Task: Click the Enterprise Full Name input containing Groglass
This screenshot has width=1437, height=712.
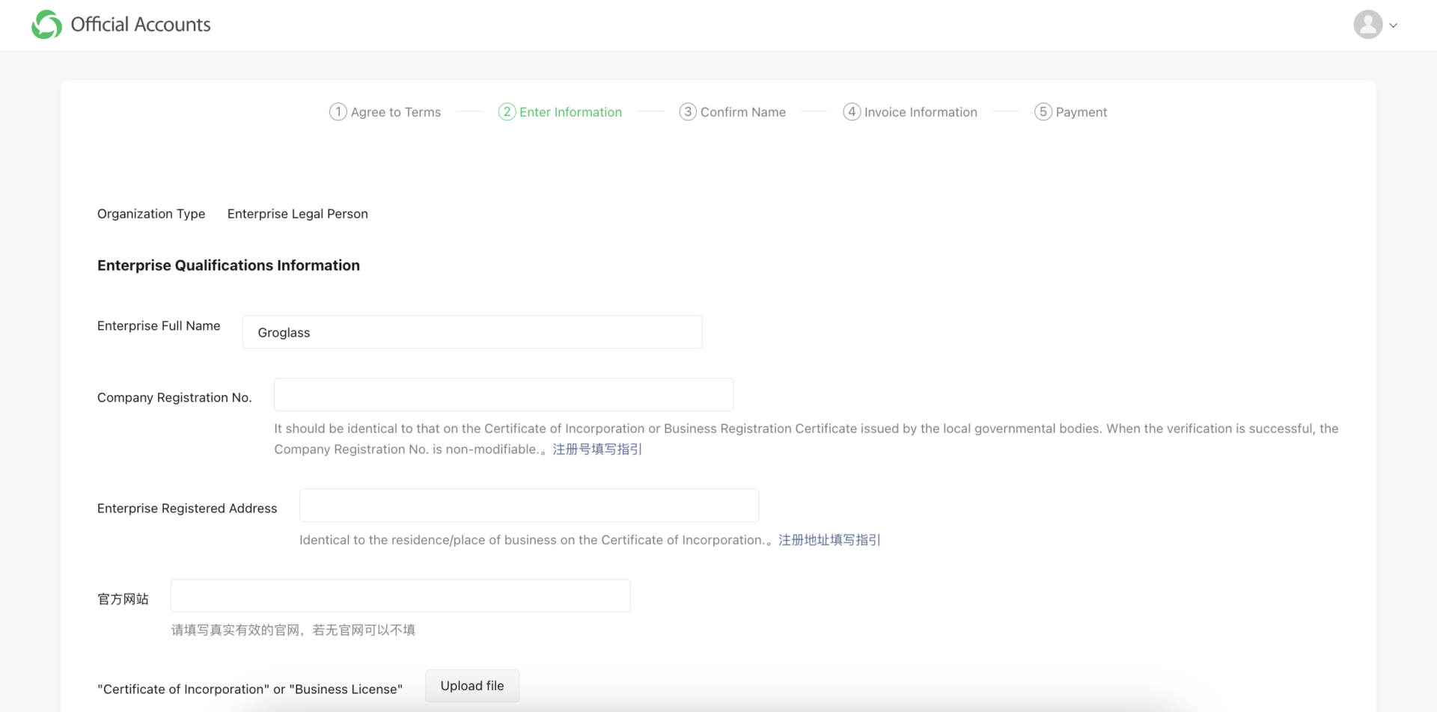Action: 472,332
